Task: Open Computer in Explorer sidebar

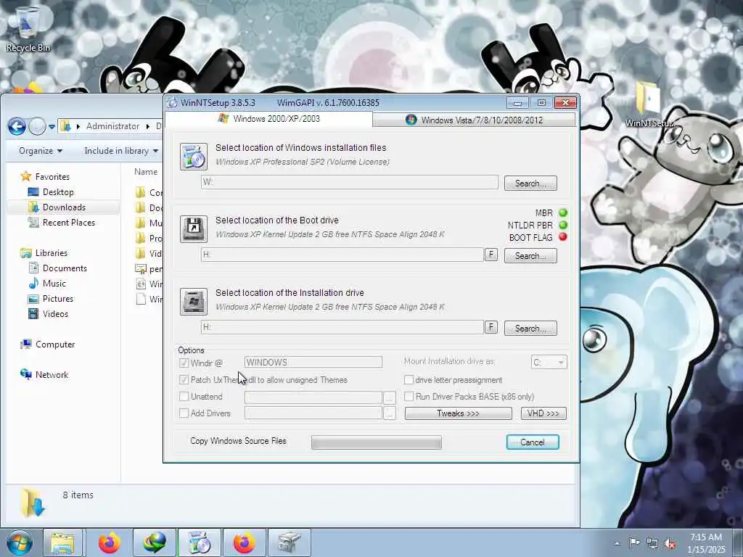Action: coord(55,344)
